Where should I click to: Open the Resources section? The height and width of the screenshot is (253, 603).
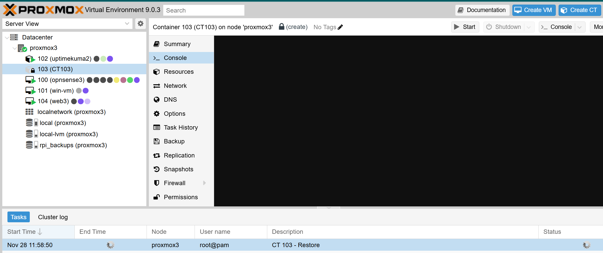tap(181, 72)
